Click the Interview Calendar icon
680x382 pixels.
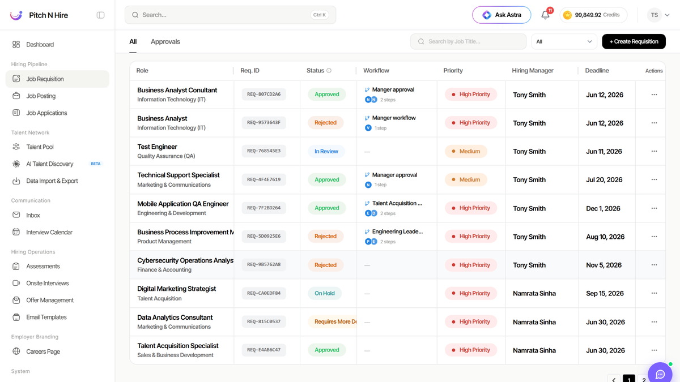[16, 232]
